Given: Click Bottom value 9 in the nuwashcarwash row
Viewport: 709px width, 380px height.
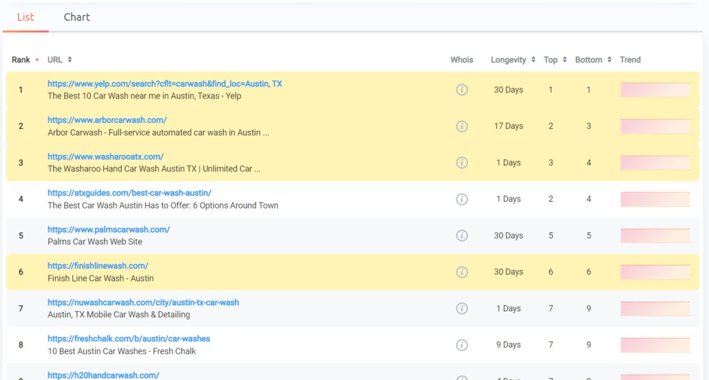Looking at the screenshot, I should coord(589,308).
